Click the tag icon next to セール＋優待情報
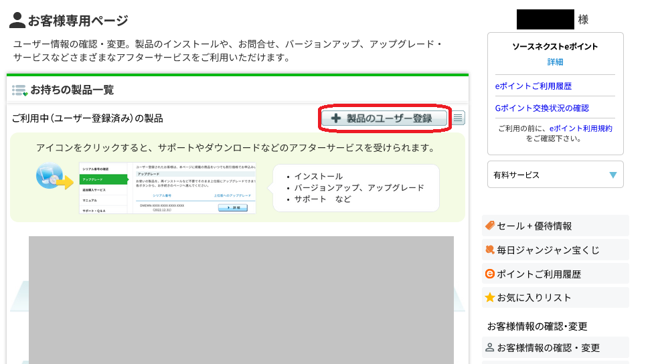The image size is (658, 364). click(489, 226)
